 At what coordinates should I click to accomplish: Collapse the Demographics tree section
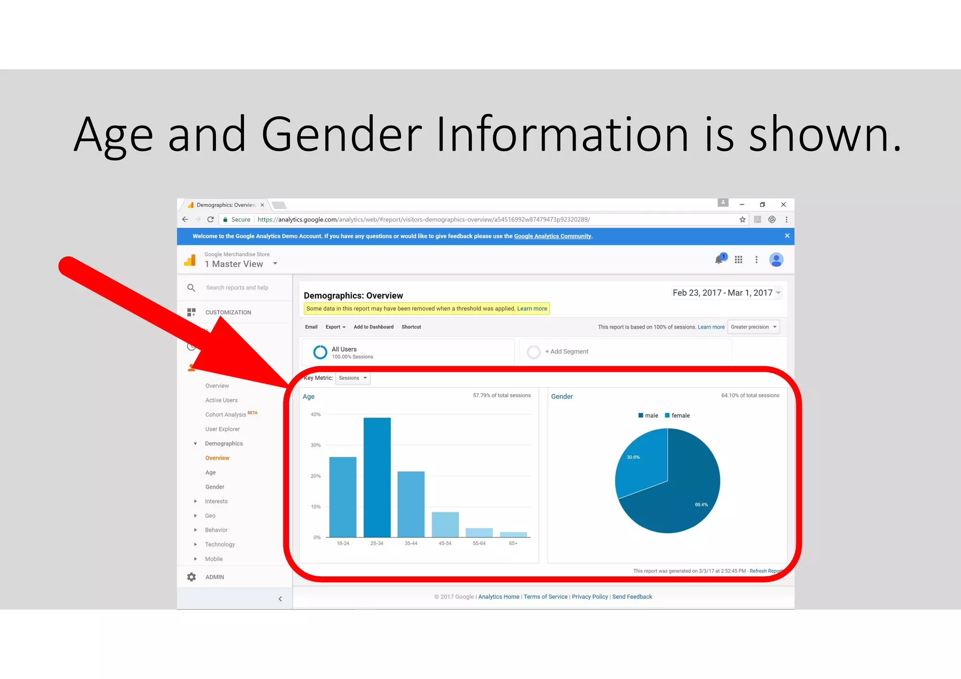click(195, 444)
